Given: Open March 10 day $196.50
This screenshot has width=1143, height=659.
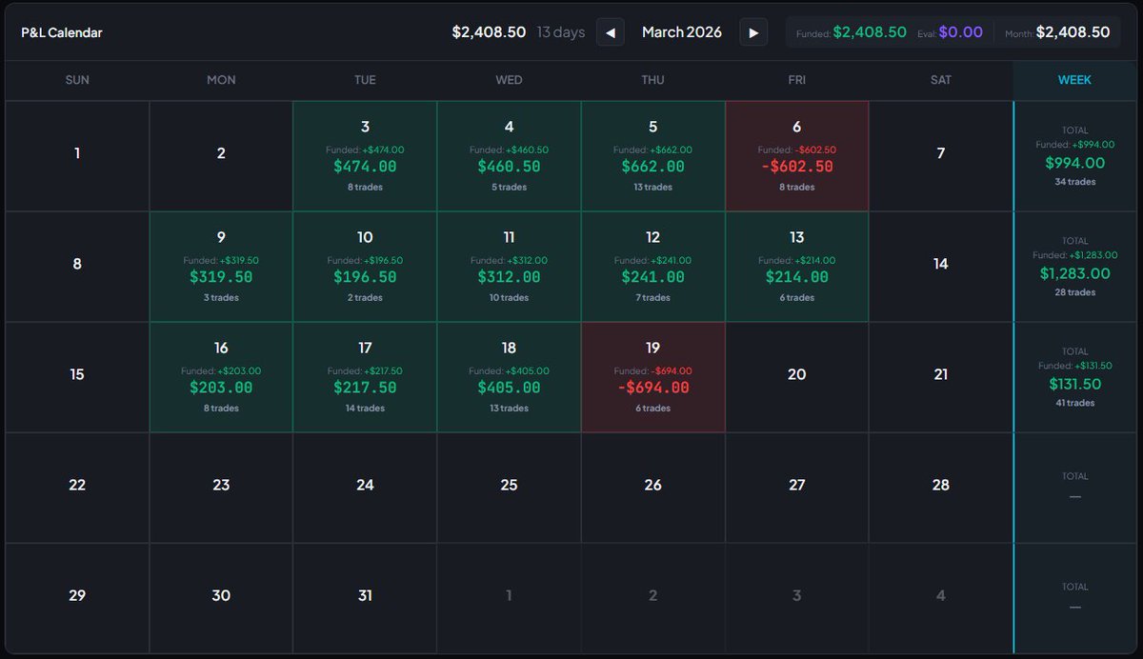Looking at the screenshot, I should pos(365,267).
